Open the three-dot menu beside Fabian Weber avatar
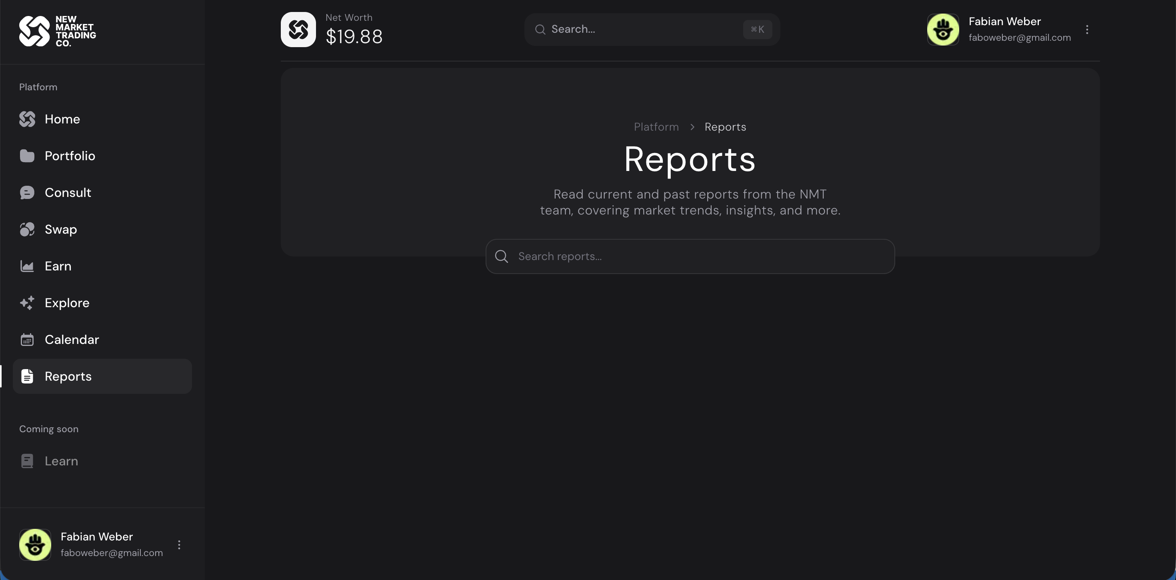This screenshot has height=580, width=1176. (x=1087, y=29)
